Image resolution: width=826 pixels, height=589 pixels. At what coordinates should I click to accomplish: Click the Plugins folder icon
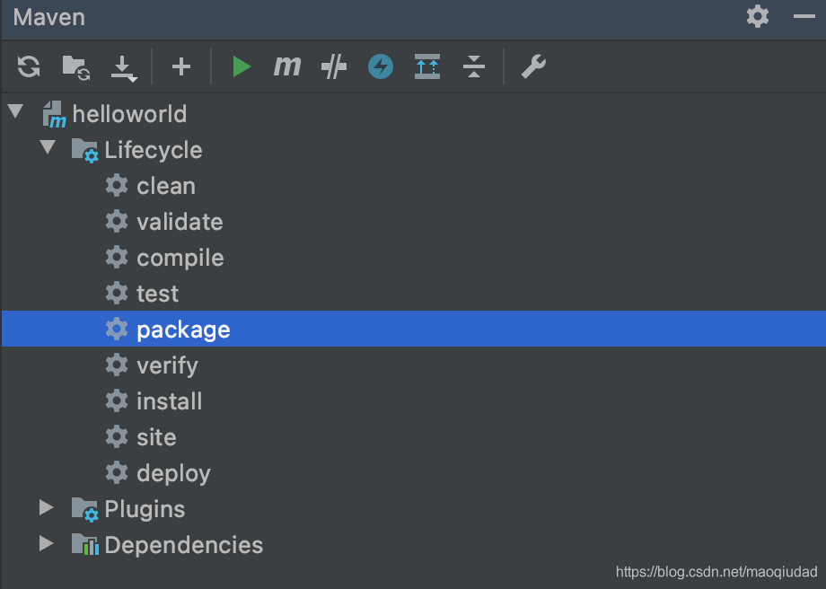[x=84, y=509]
